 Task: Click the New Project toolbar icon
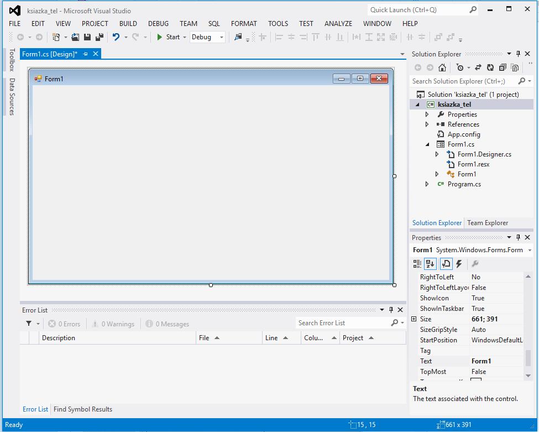[x=56, y=37]
